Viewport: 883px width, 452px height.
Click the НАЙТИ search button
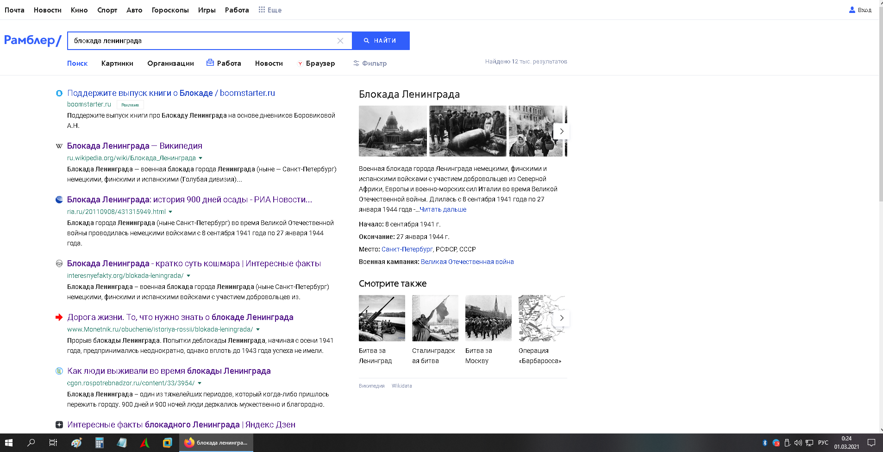[381, 41]
